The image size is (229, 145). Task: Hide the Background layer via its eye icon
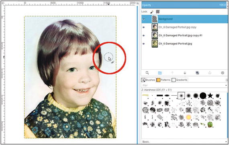144,19
